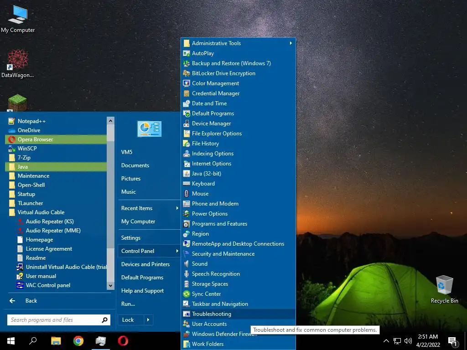Screen dimensions: 467x350
Task: Click the Mouse settings icon
Action: (x=187, y=194)
